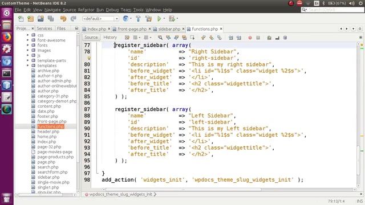Open Terminal from the Ubuntu launcher
The width and height of the screenshot is (365, 205).
click(7, 73)
